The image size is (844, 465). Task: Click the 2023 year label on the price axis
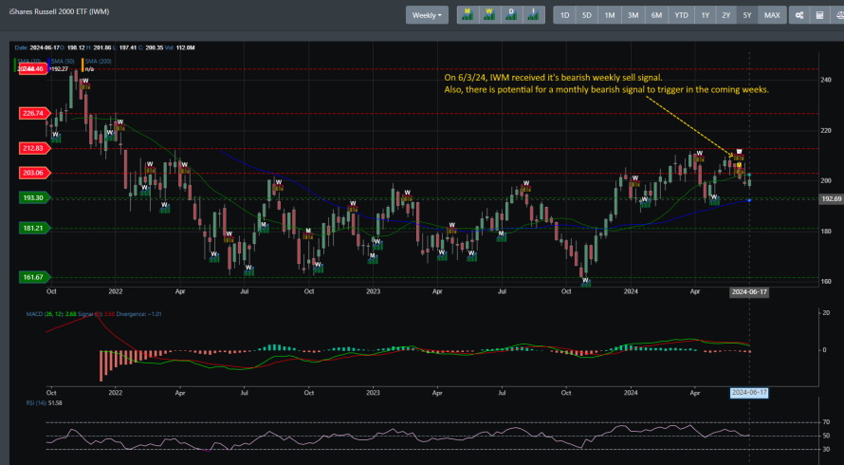click(x=373, y=291)
